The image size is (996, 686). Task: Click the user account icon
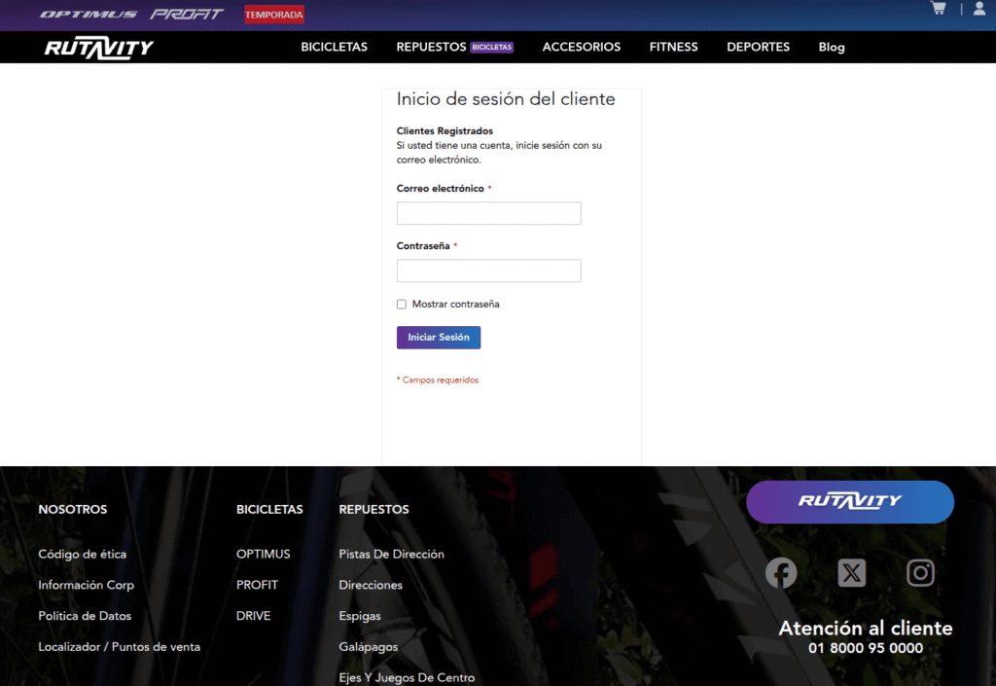pos(979,9)
